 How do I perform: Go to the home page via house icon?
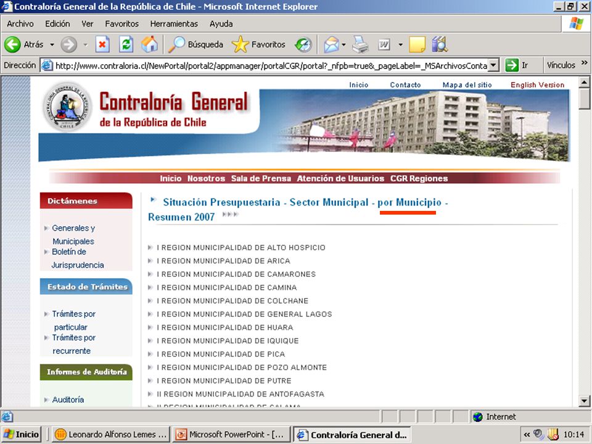149,44
